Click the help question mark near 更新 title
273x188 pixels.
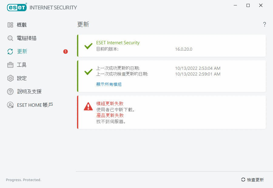(x=264, y=24)
